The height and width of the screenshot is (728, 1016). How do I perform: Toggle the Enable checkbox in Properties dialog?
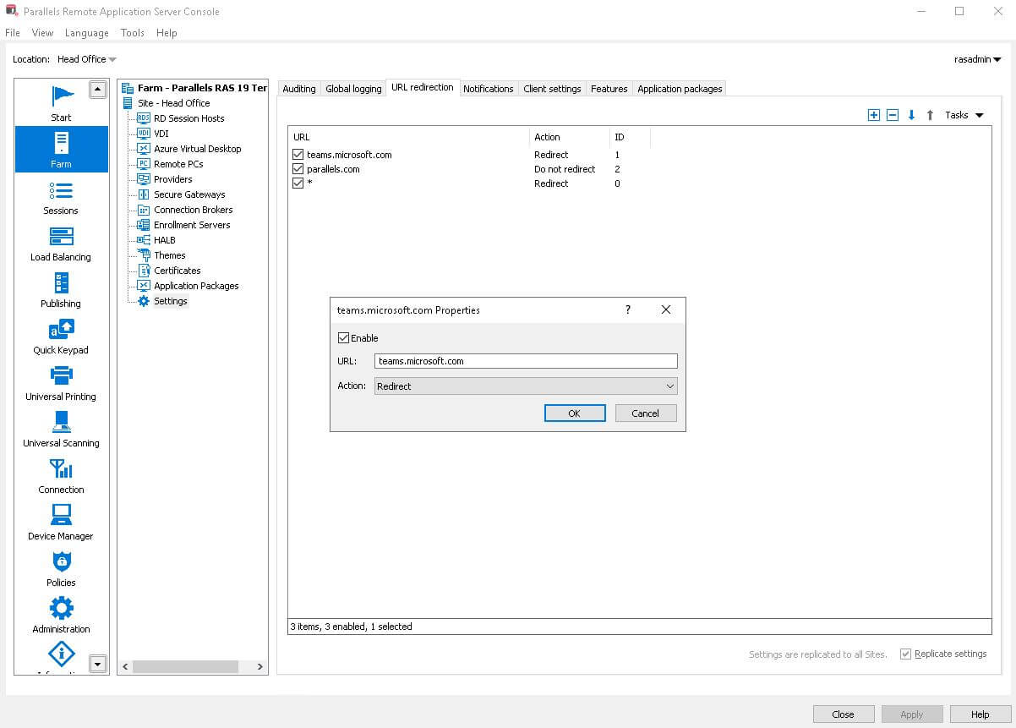click(x=343, y=338)
